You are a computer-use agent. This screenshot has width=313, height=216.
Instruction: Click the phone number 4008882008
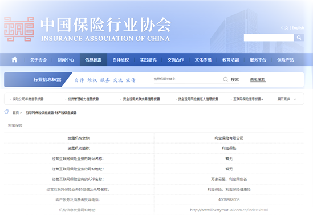tap(229, 199)
